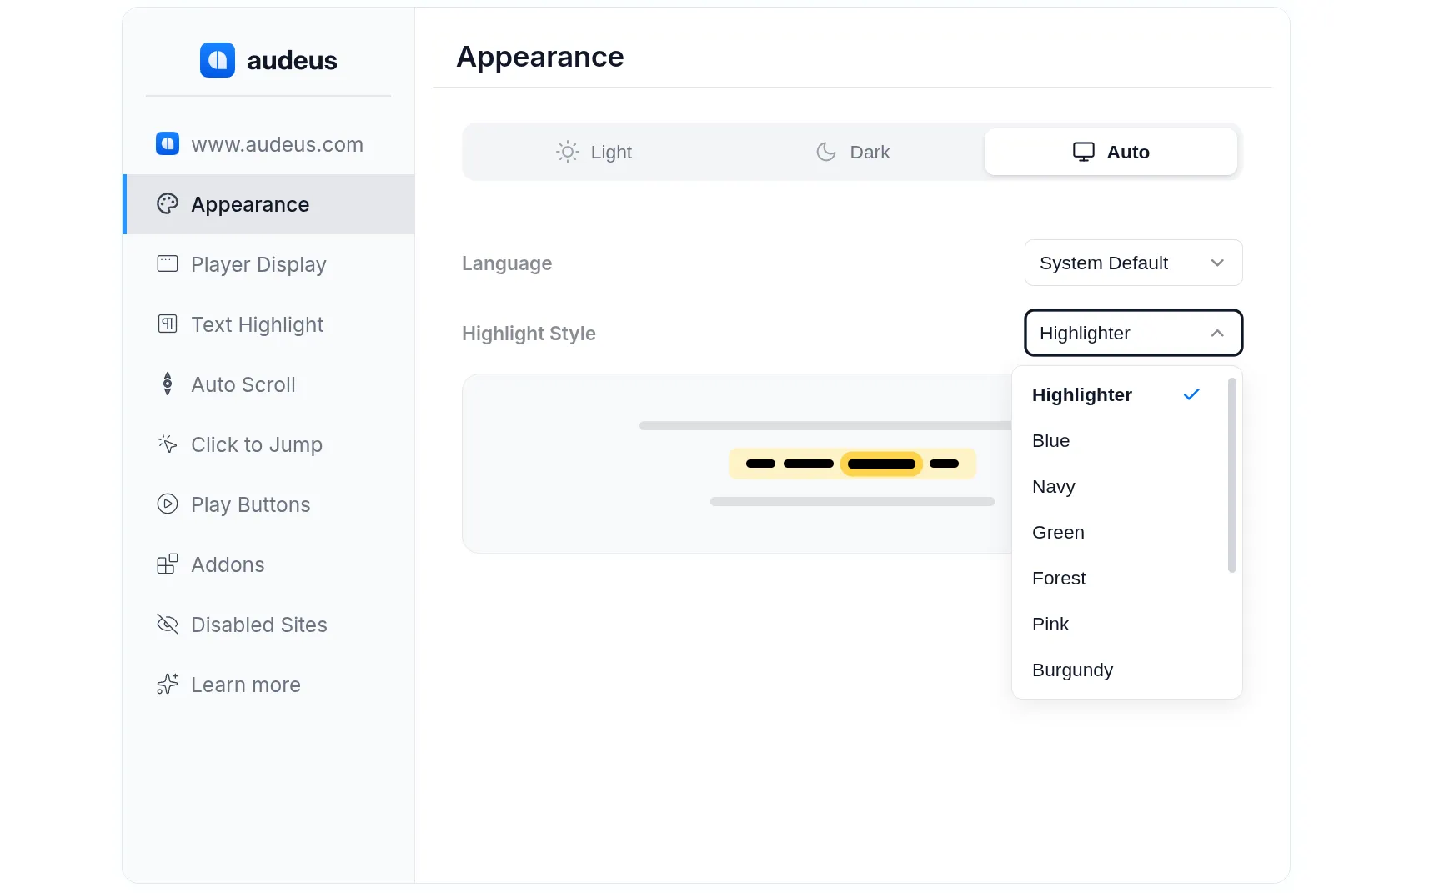This screenshot has height=893, width=1429.
Task: Choose Navy highlight style
Action: click(x=1117, y=486)
